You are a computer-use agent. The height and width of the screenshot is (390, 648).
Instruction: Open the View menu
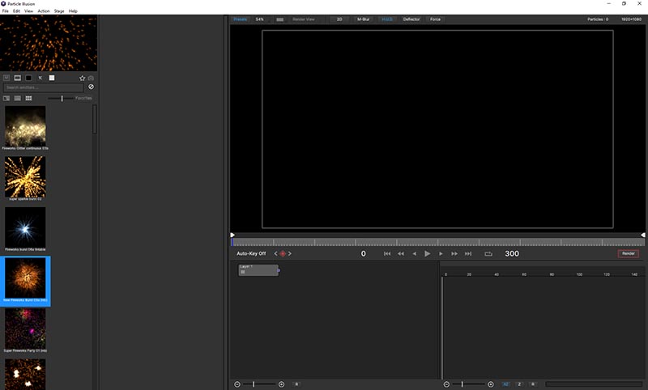[28, 11]
